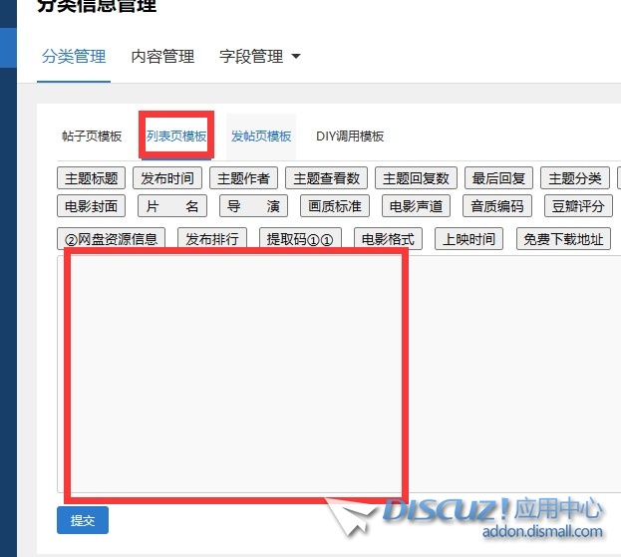Insert the 免费下载地址 field tag
This screenshot has width=621, height=557.
tap(563, 239)
